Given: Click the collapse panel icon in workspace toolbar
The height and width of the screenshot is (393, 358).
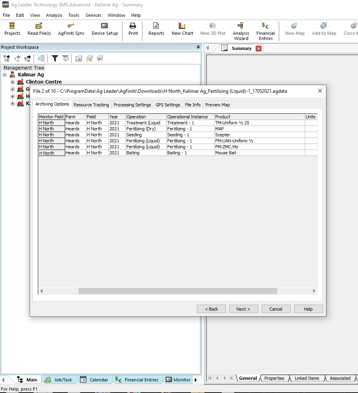Looking at the screenshot, I should 41,58.
